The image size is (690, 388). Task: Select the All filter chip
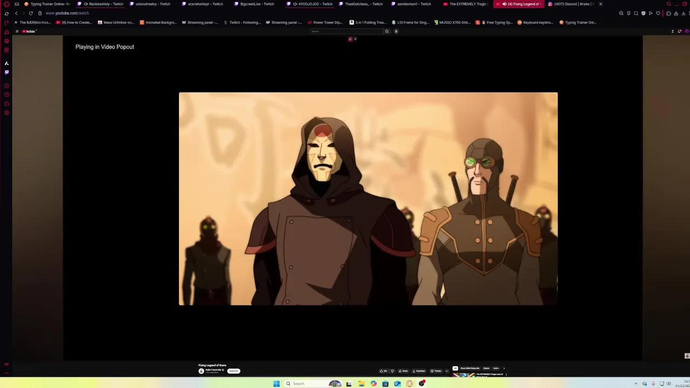(456, 368)
